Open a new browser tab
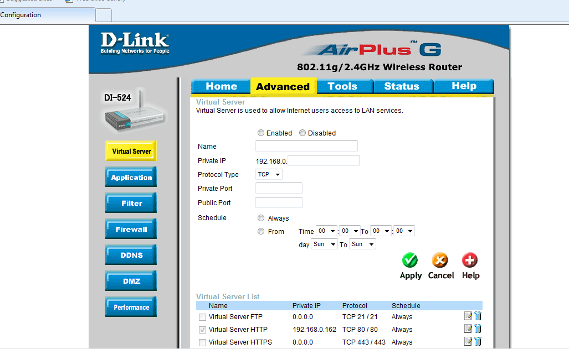This screenshot has width=569, height=349. (104, 15)
